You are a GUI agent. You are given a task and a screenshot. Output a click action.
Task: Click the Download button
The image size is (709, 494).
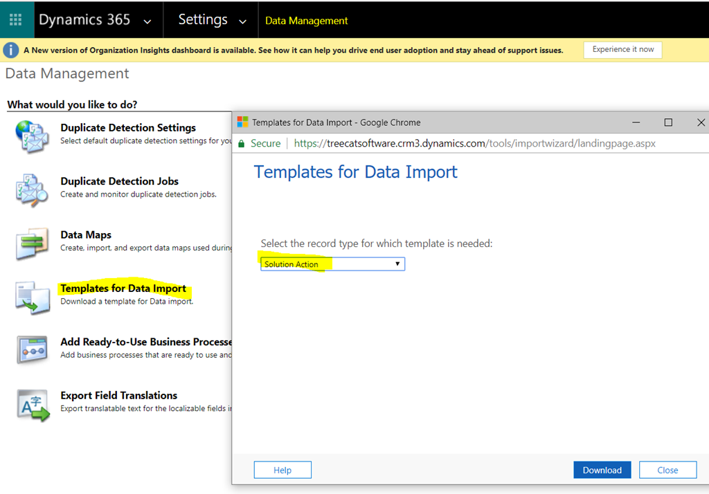pyautogui.click(x=602, y=470)
